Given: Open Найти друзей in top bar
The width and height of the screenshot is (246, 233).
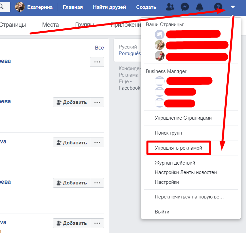Looking at the screenshot, I should point(109,7).
